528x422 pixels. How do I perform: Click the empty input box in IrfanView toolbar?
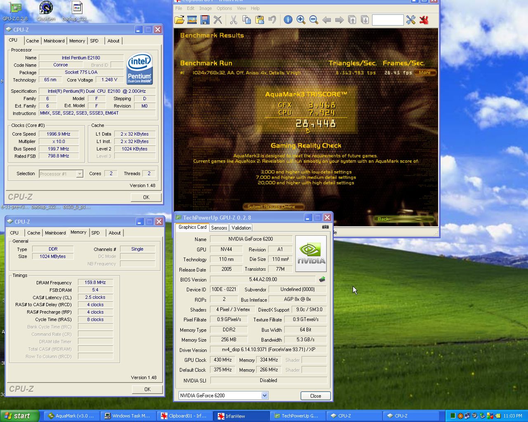pos(387,20)
